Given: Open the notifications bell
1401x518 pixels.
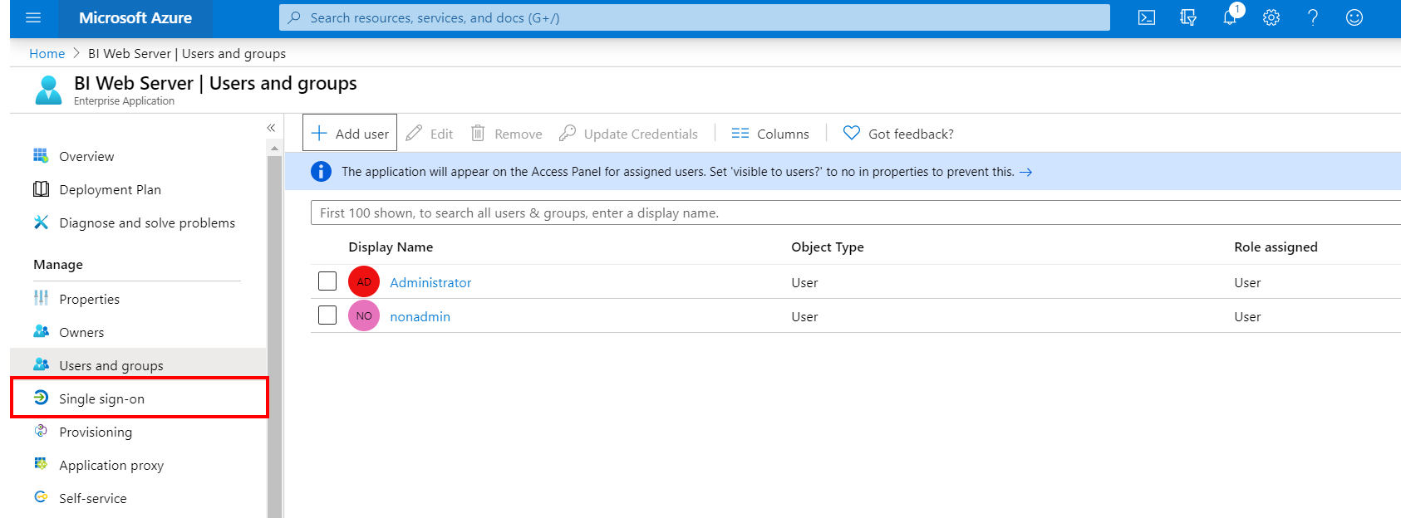Looking at the screenshot, I should point(1230,17).
